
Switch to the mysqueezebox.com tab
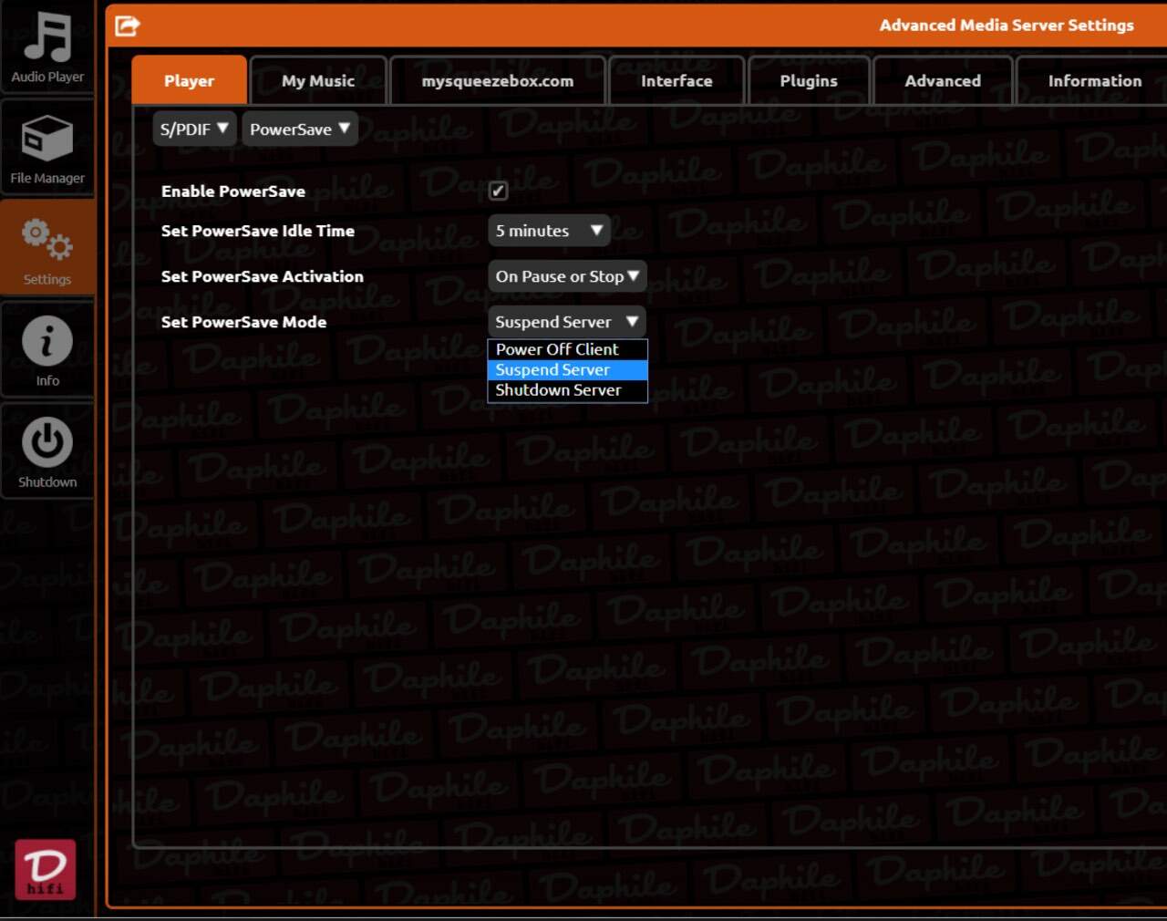click(498, 80)
